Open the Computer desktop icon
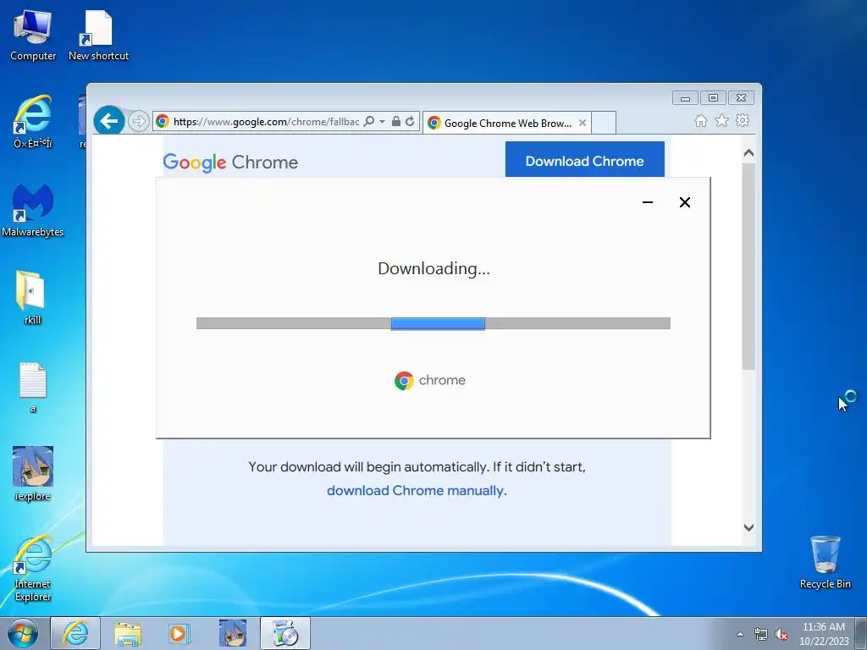Viewport: 867px width, 650px height. point(33,36)
